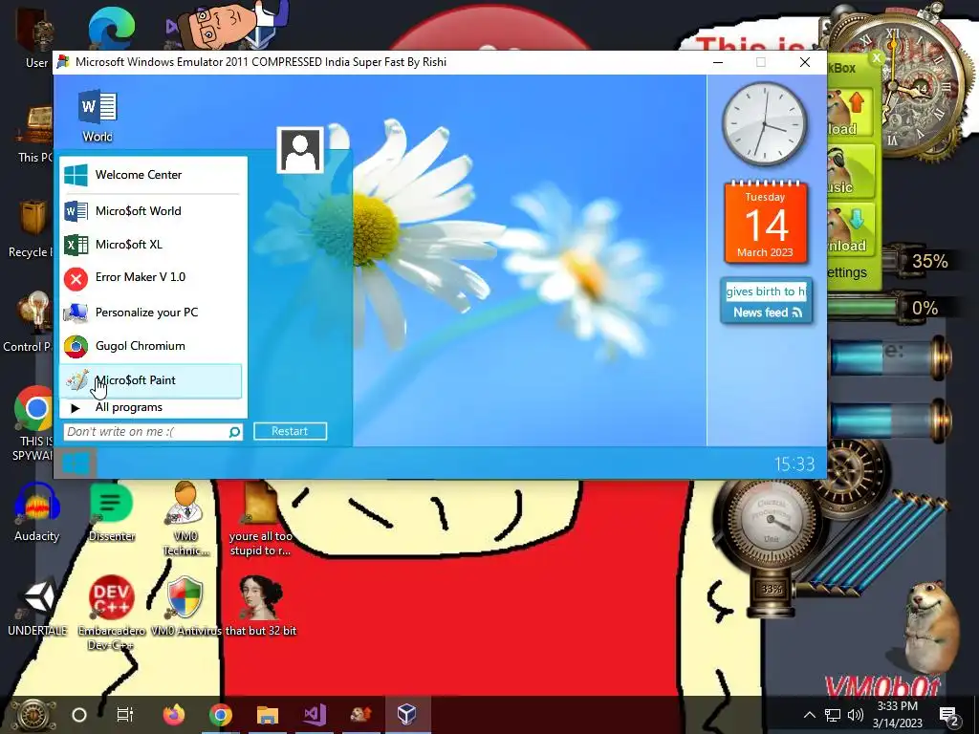Launch Audacity from the desktop
The height and width of the screenshot is (734, 979).
coord(37,512)
